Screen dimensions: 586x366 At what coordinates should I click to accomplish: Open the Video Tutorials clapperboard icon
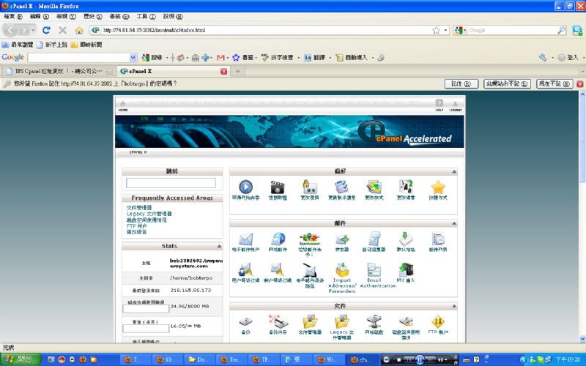[278, 187]
